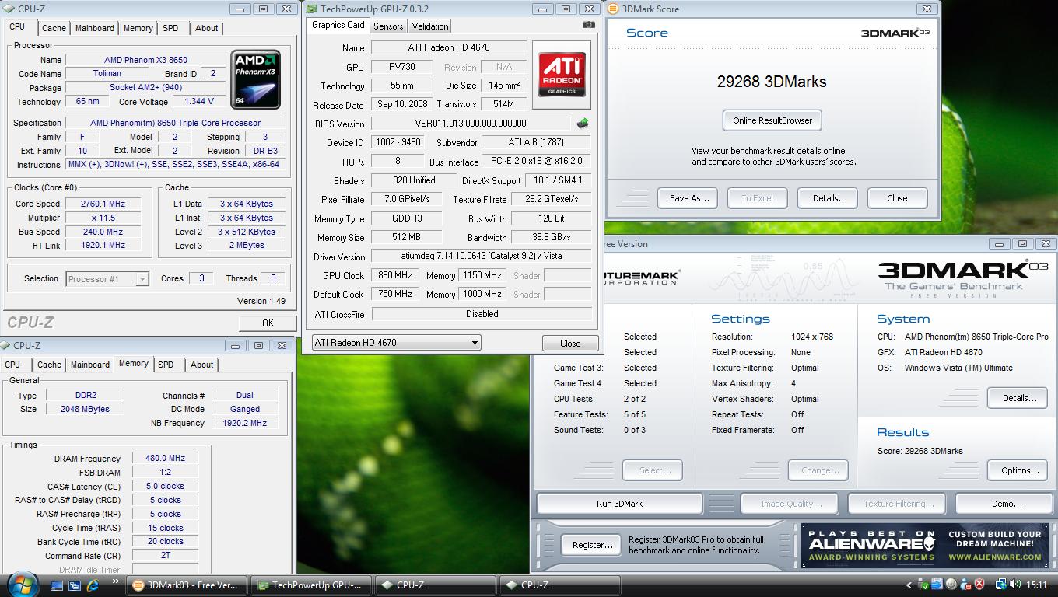Click the Resolution 1024 x 768 setting text
The height and width of the screenshot is (597, 1058).
point(811,337)
